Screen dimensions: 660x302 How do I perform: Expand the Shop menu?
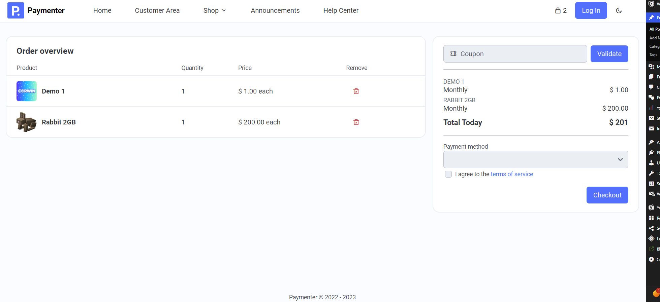click(x=215, y=10)
